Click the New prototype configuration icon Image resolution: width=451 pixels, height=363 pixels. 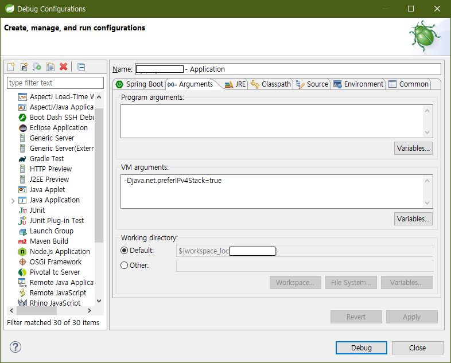coord(24,67)
